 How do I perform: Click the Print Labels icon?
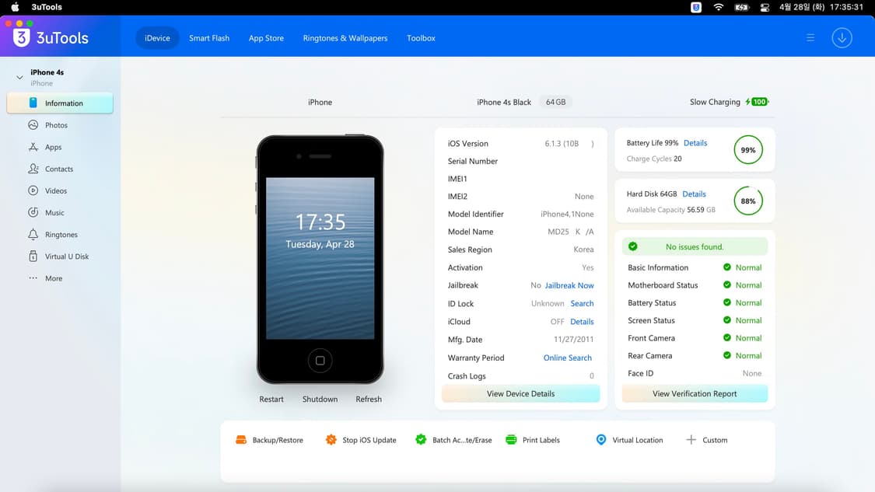pos(511,440)
